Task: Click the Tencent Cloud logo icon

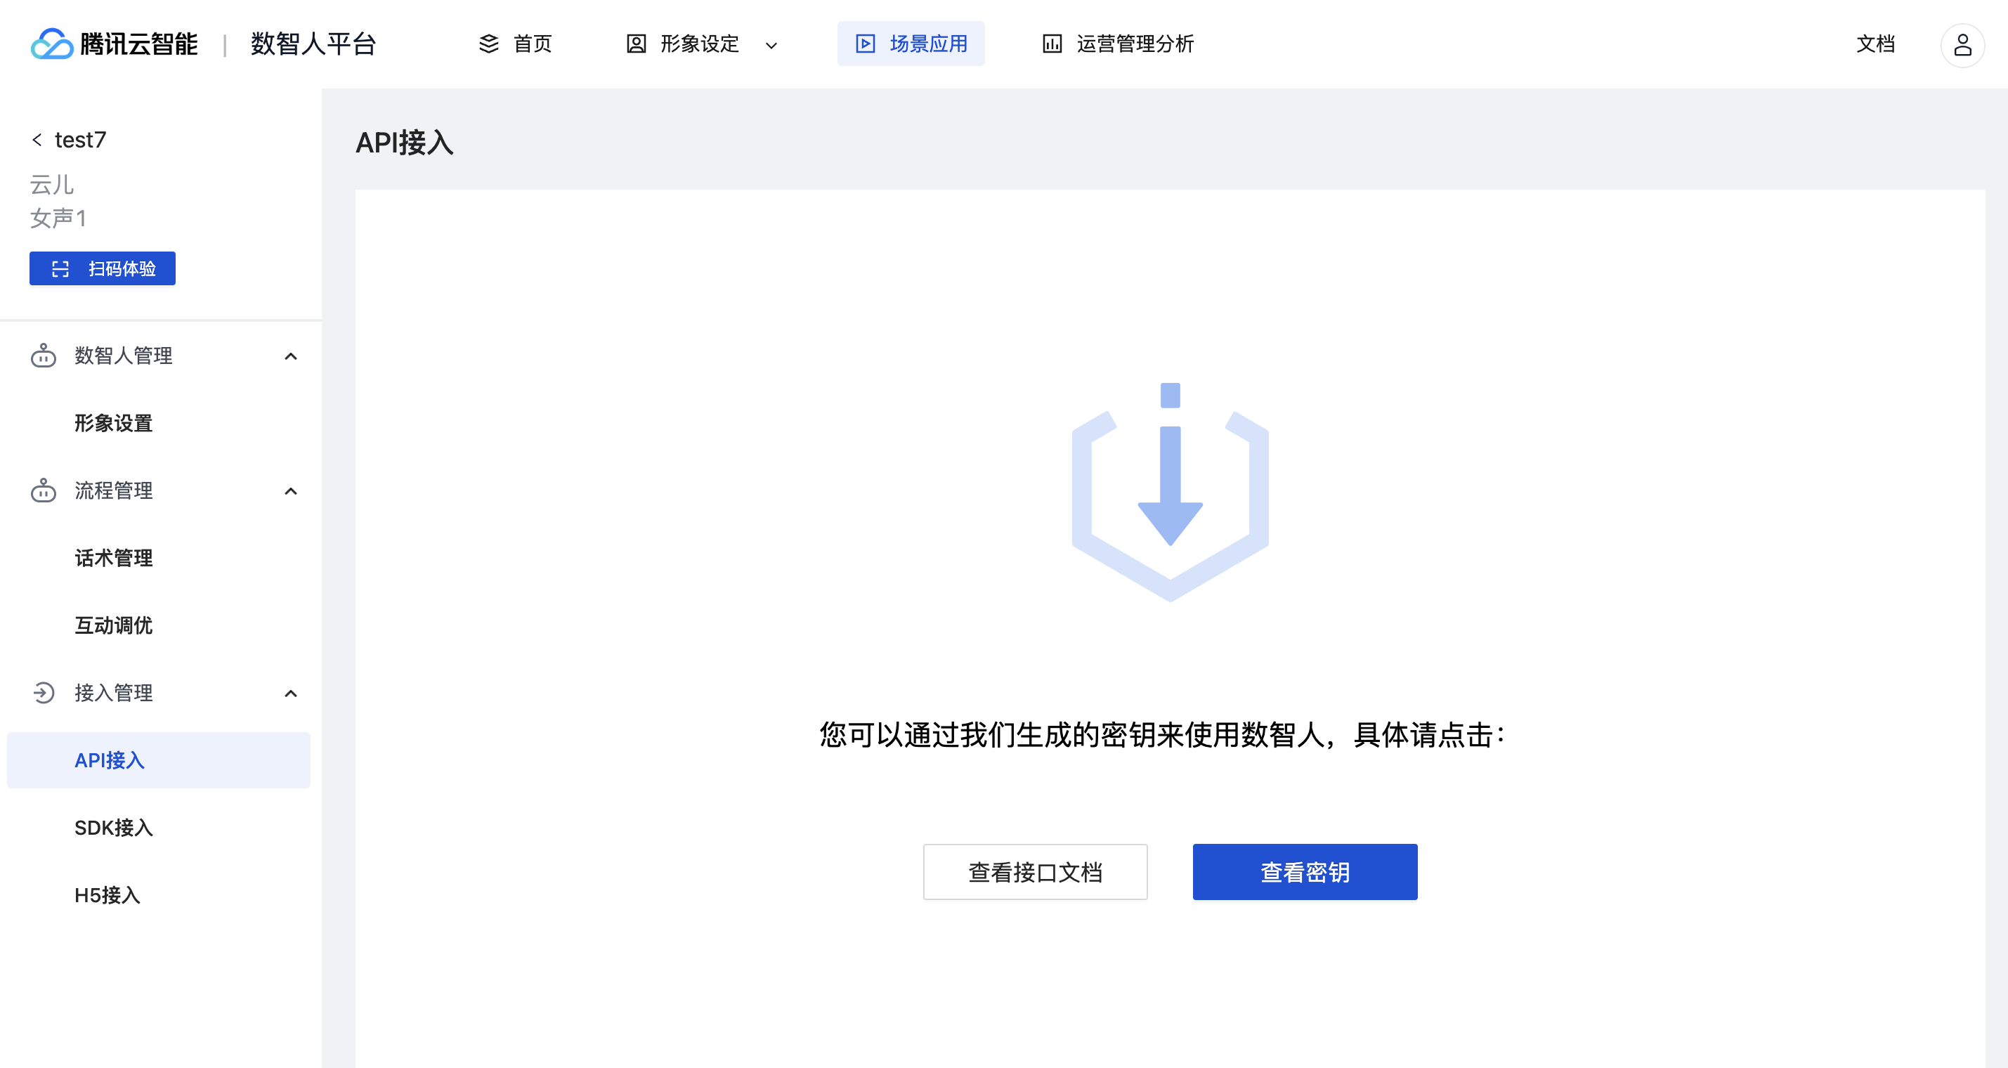Action: tap(51, 44)
